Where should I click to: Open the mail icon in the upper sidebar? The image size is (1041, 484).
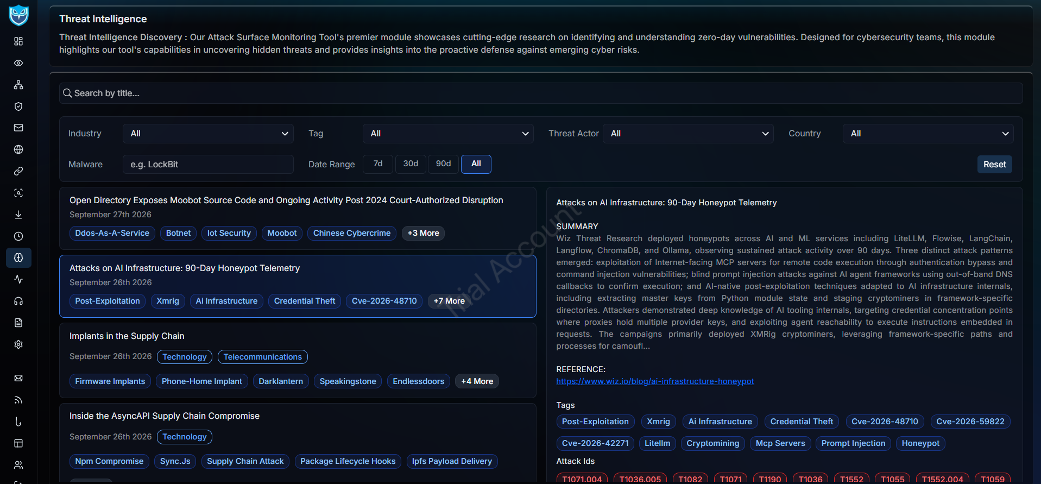click(18, 128)
